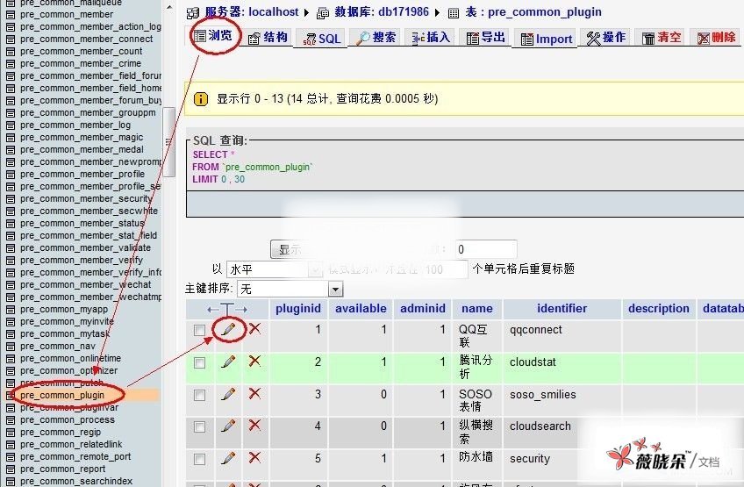Check the box for the security plugin row
This screenshot has width=744, height=487.
pyautogui.click(x=200, y=459)
